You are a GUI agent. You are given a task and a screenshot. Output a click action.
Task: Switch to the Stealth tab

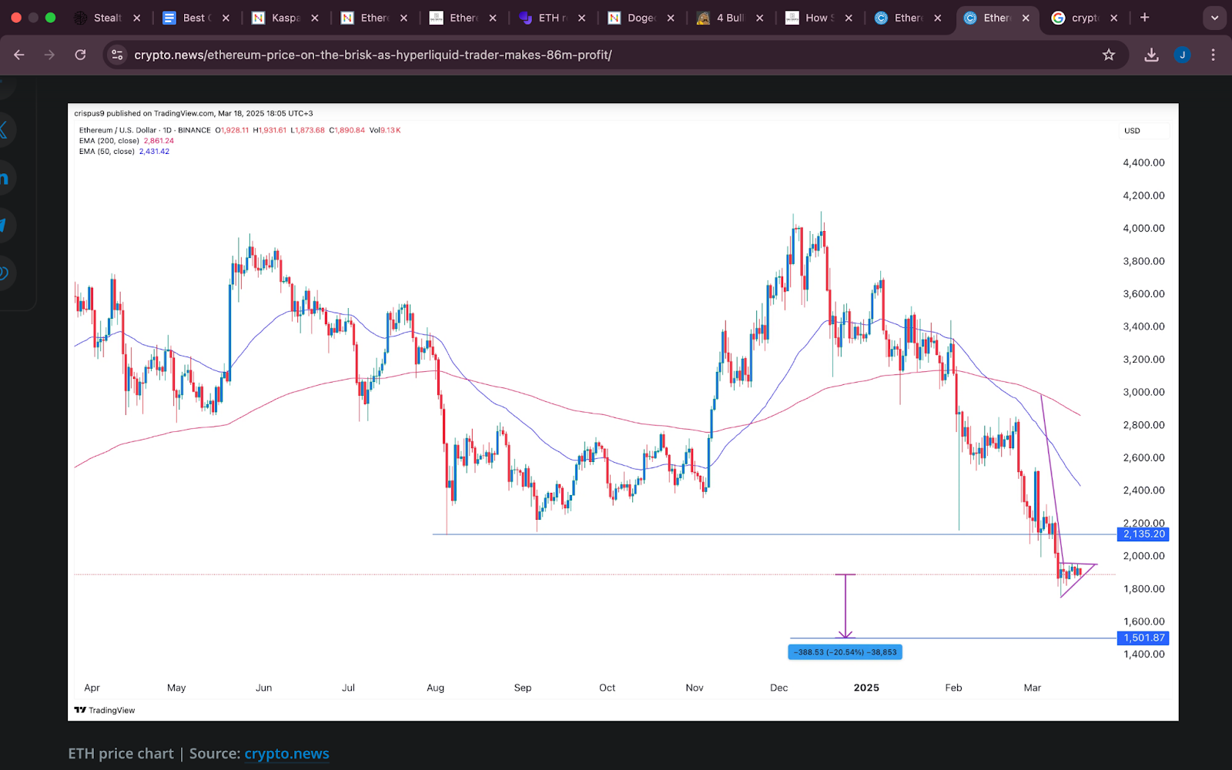click(106, 18)
